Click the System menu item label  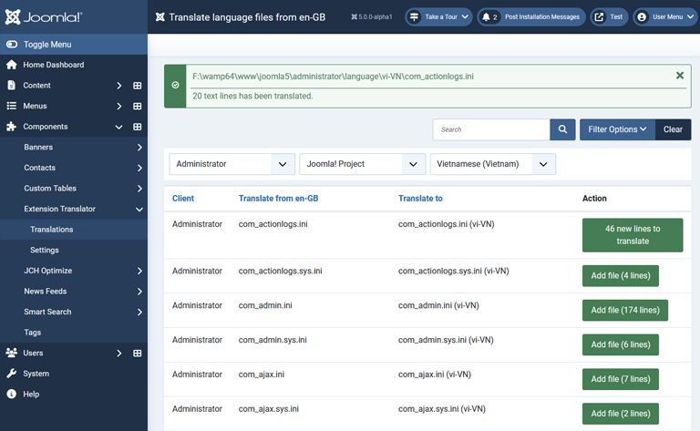click(x=36, y=374)
